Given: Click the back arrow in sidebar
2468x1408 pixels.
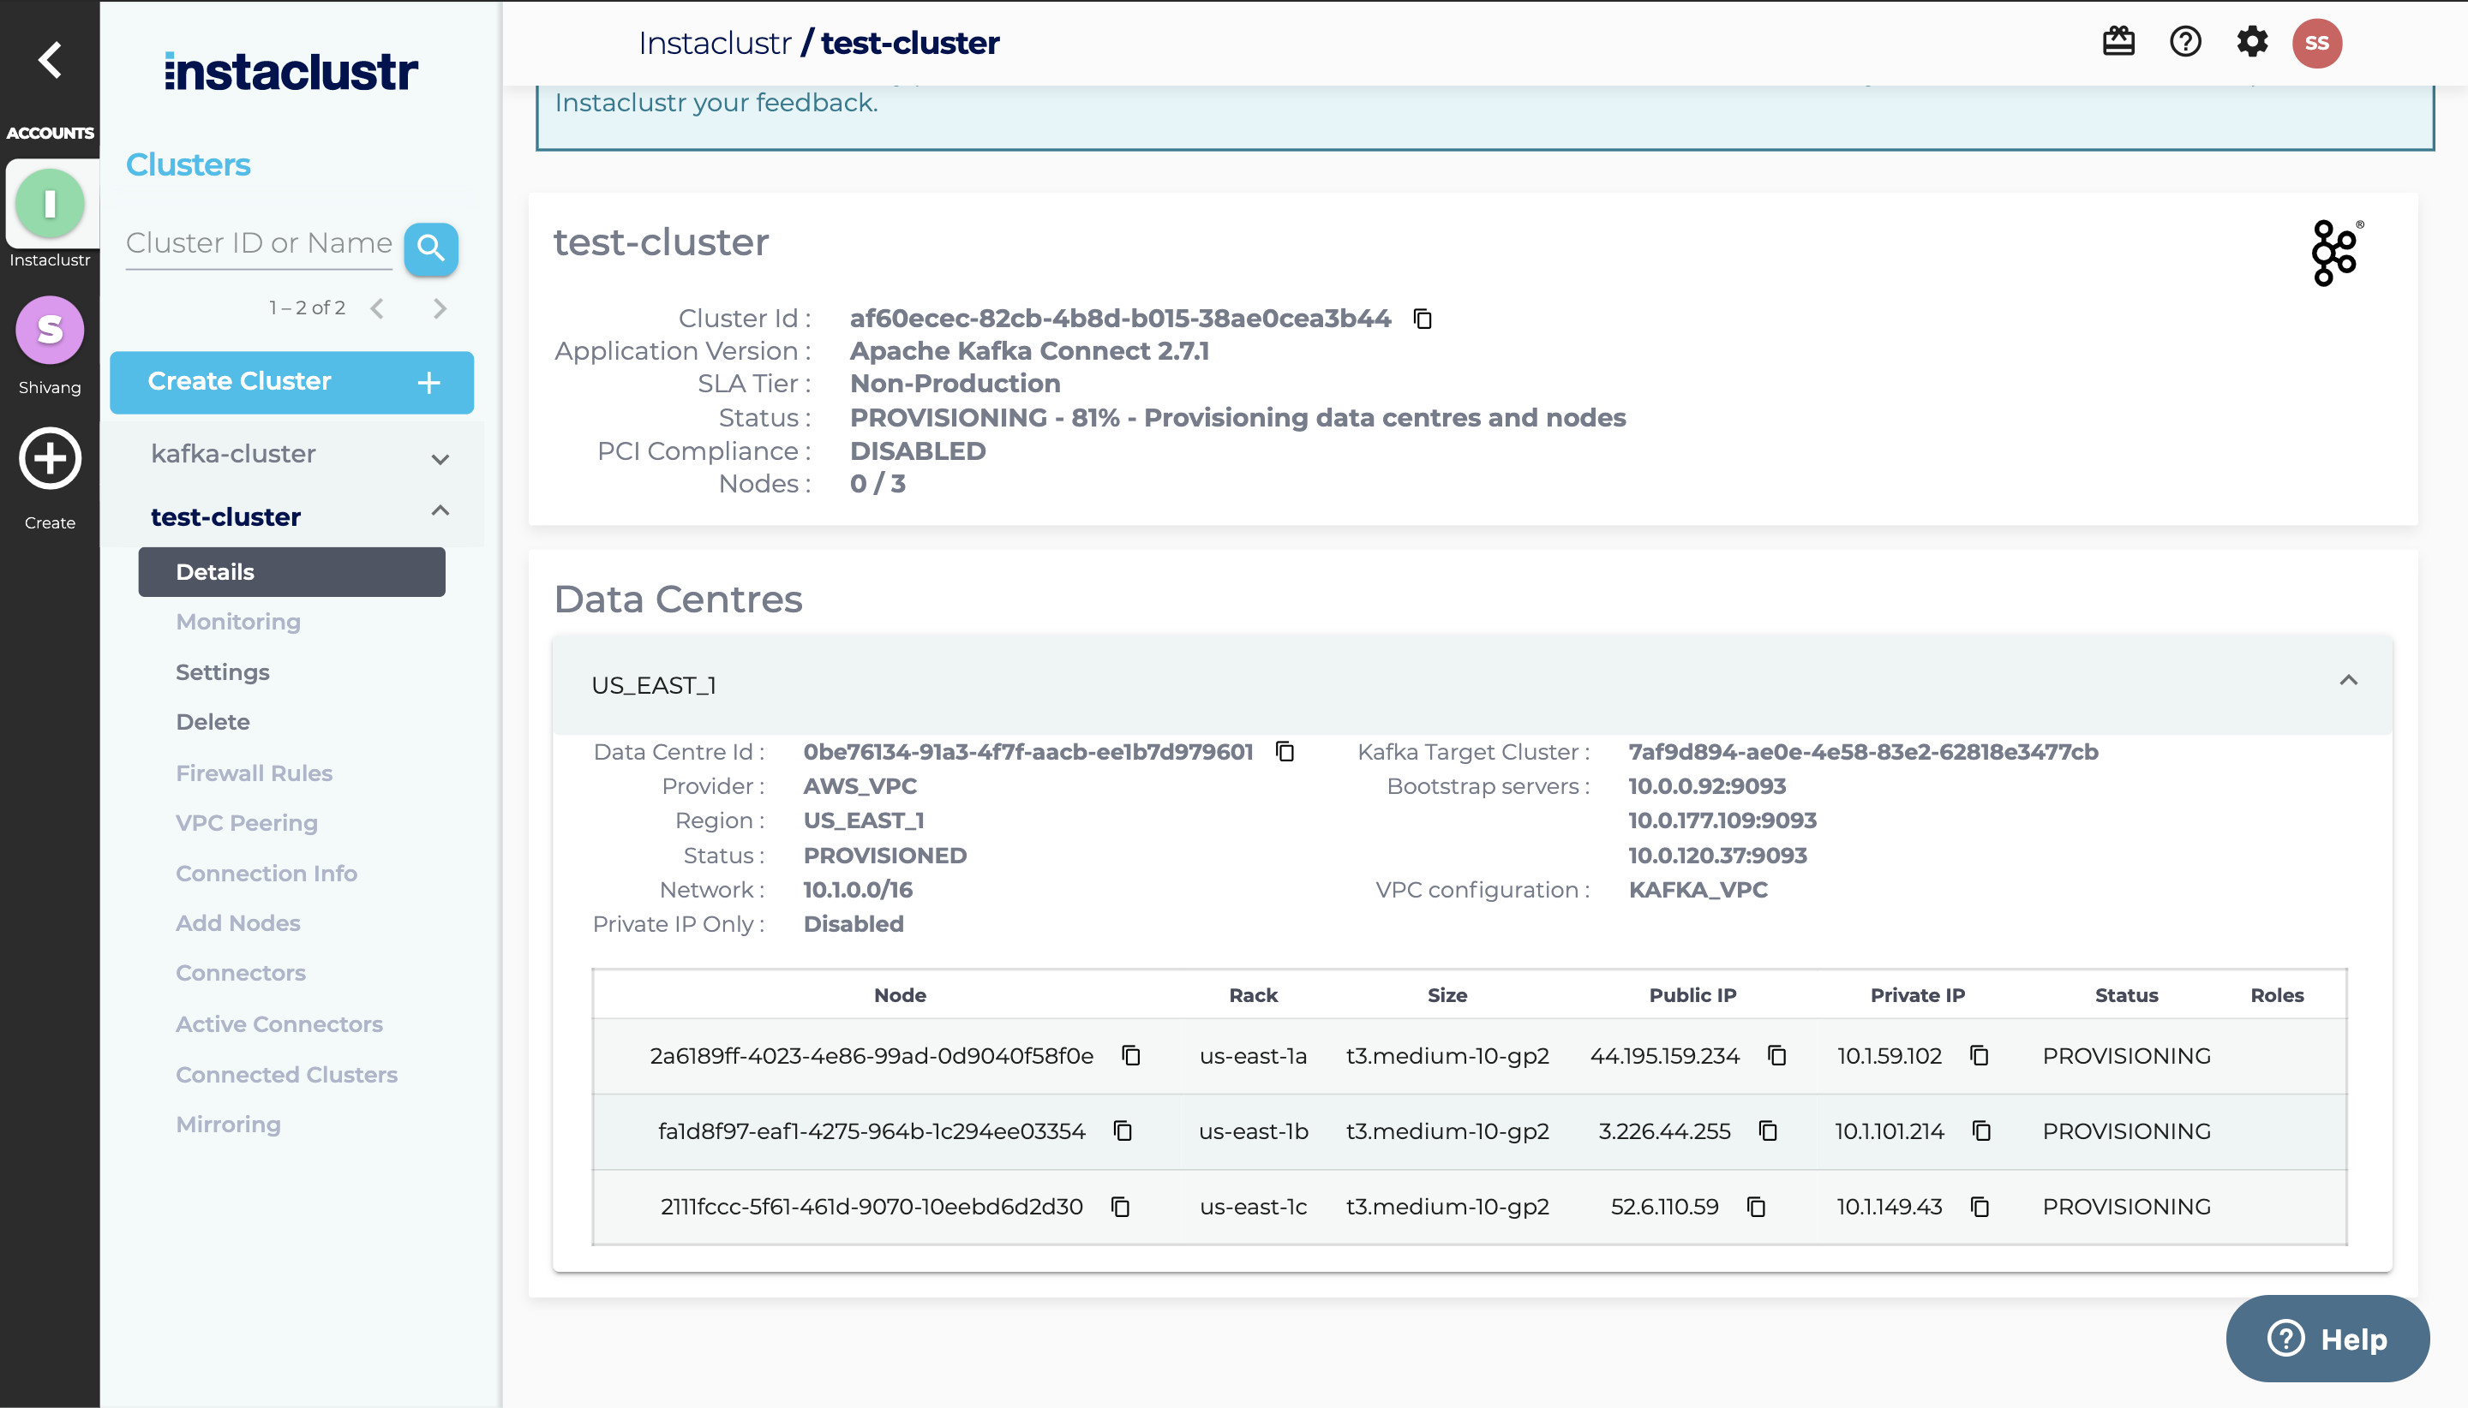Looking at the screenshot, I should [x=51, y=60].
